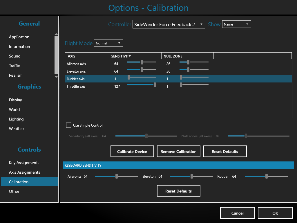
Task: Select the Elevator axis row
Action: tap(178, 71)
